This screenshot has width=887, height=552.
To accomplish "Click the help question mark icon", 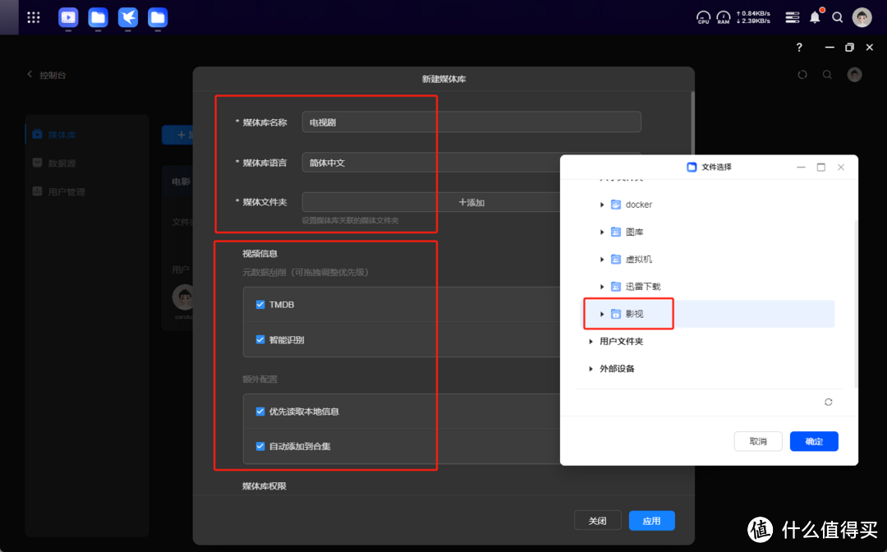I will [x=799, y=48].
